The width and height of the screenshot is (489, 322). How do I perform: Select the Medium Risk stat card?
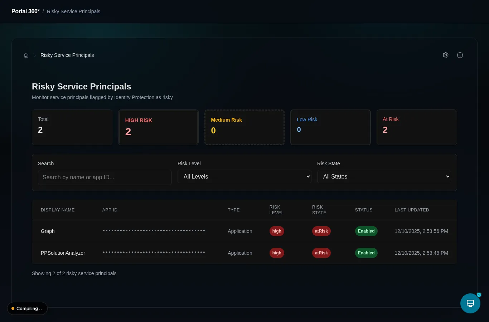coord(245,127)
